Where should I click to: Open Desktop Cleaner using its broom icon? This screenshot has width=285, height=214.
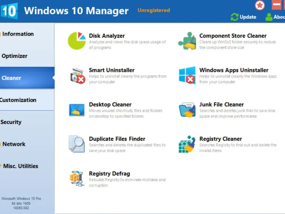77,110
